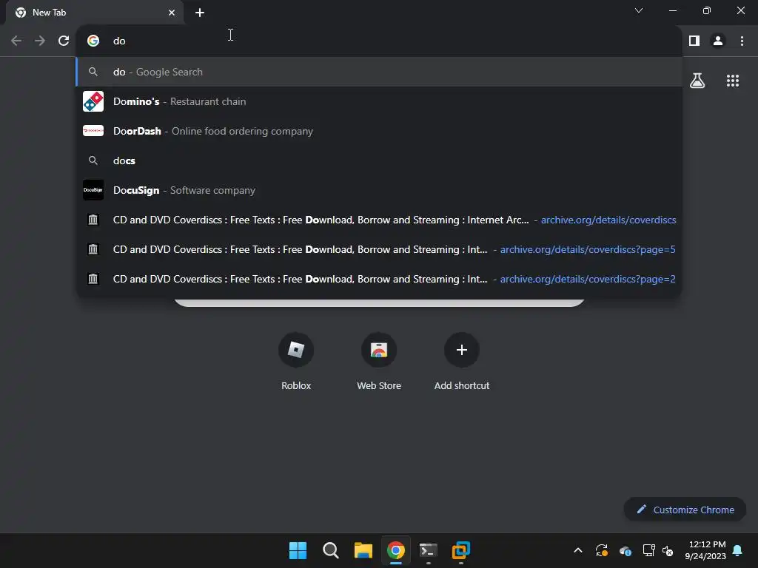Open the Web Store shortcut tile
The width and height of the screenshot is (758, 568).
click(x=379, y=362)
